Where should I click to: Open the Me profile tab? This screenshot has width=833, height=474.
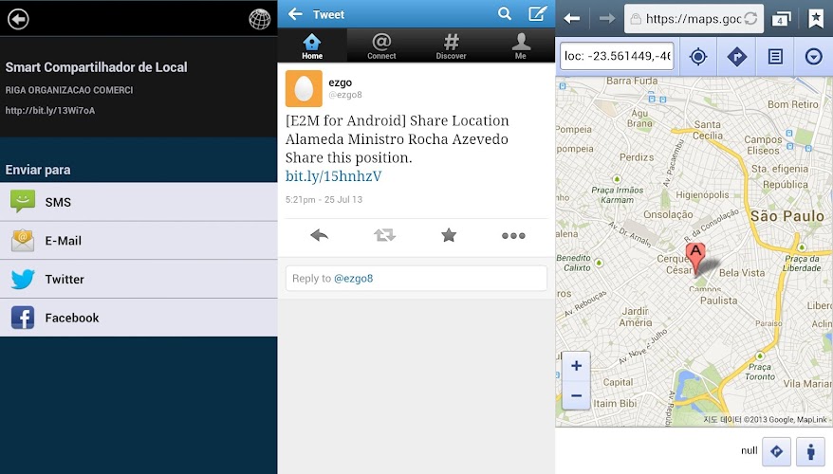click(x=520, y=46)
